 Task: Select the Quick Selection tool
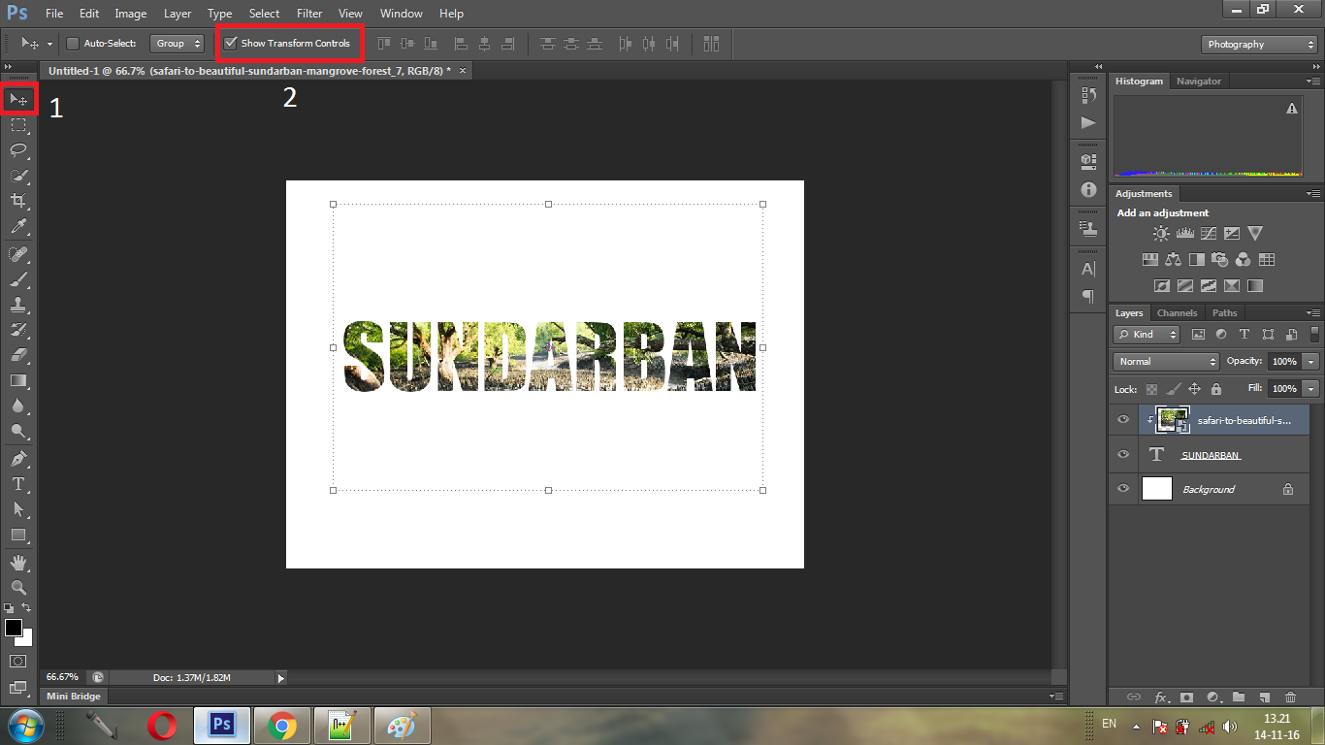(18, 176)
